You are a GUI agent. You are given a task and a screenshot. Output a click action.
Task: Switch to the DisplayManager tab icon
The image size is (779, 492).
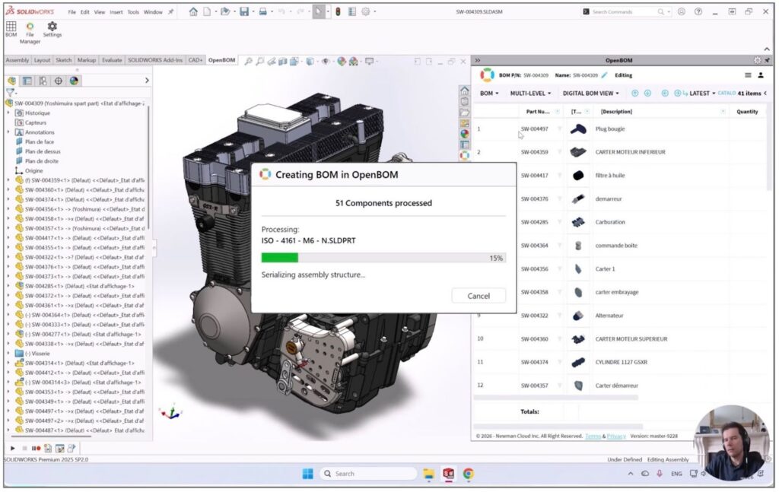click(74, 81)
